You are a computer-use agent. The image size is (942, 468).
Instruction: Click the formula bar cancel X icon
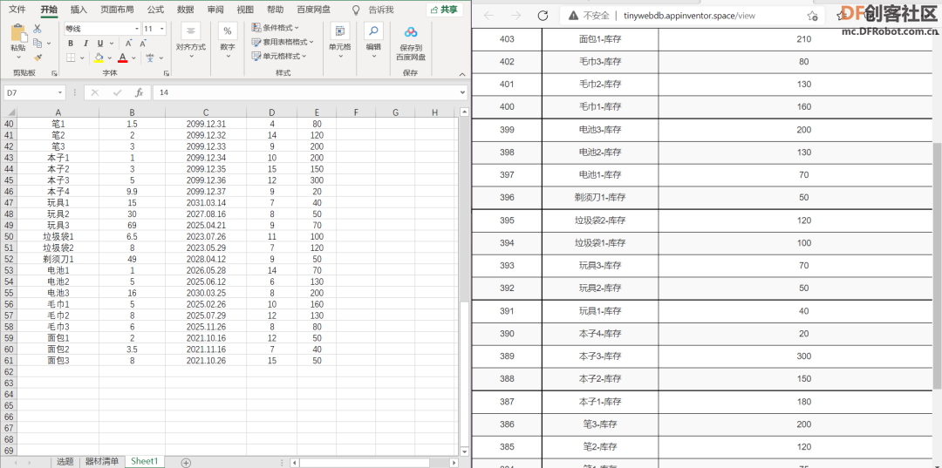point(96,92)
